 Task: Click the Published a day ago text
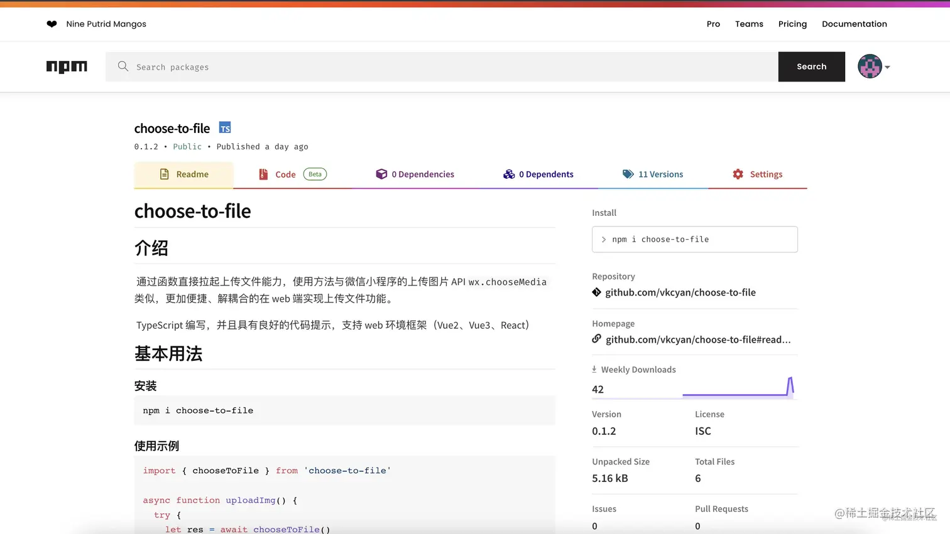[263, 147]
